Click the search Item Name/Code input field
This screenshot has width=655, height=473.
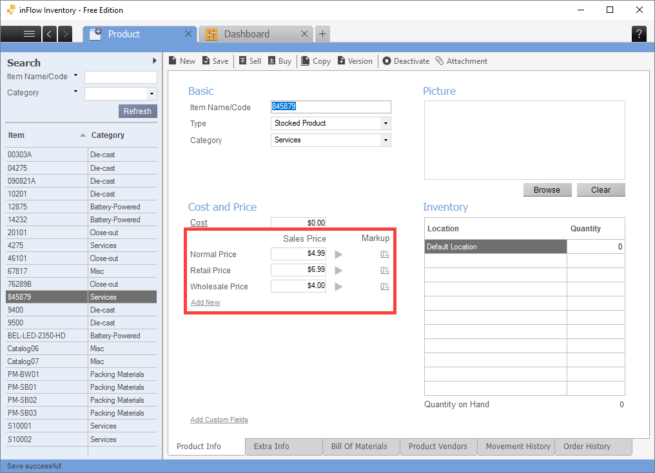(121, 77)
